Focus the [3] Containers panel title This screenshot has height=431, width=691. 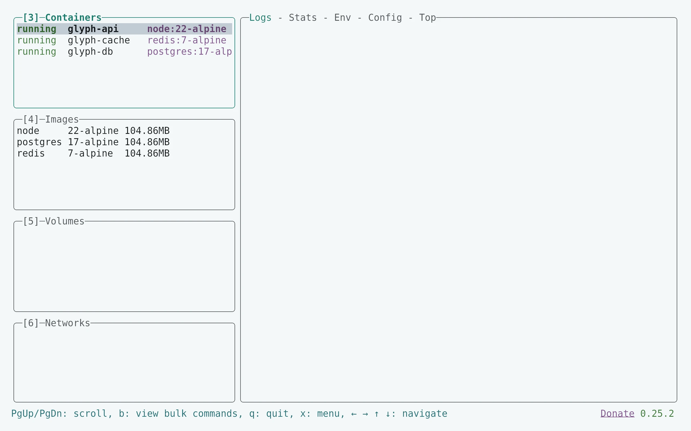coord(62,18)
